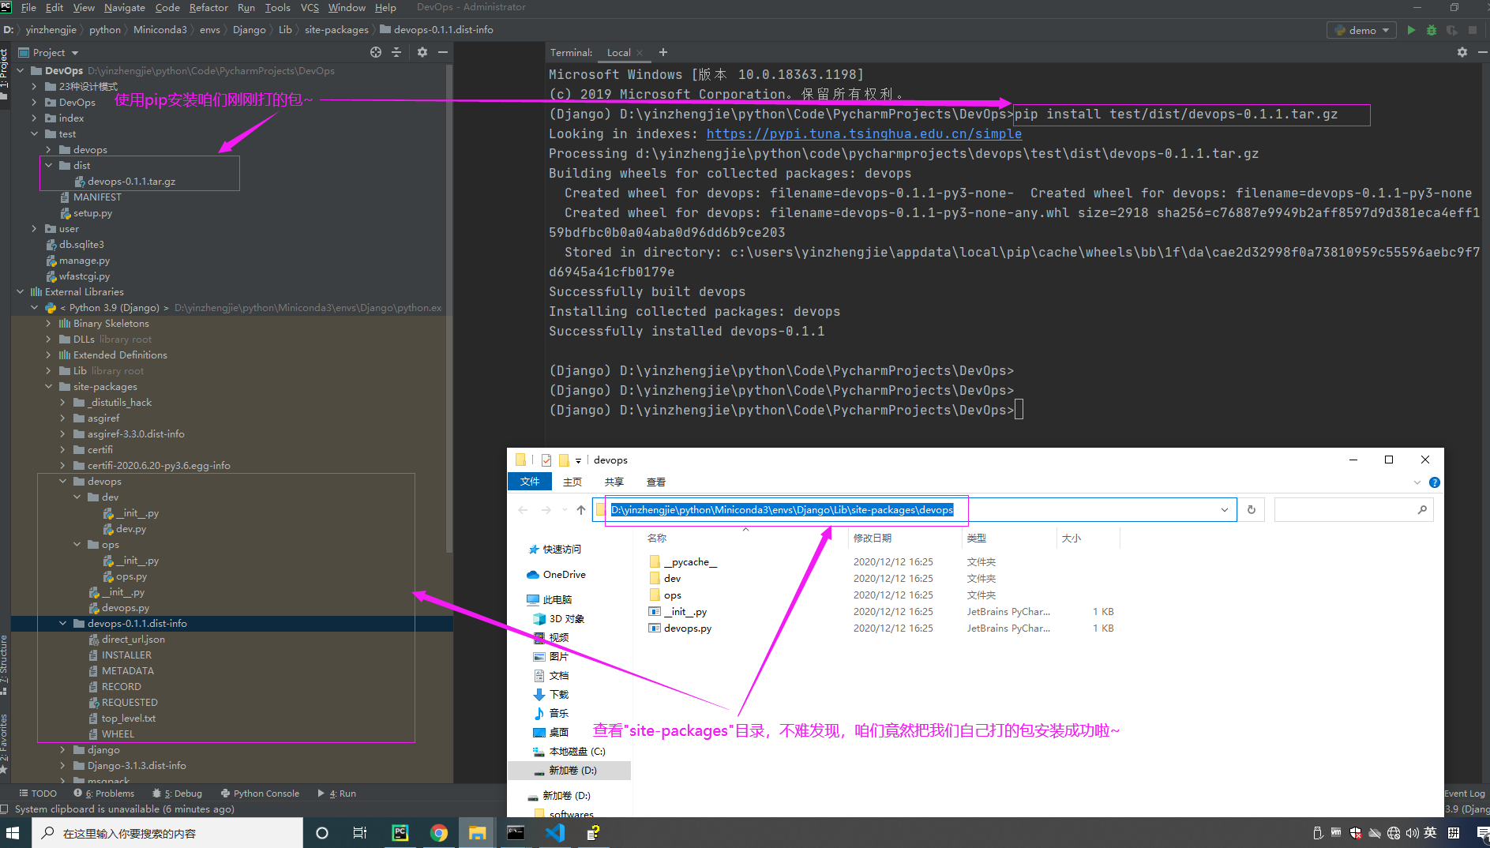Screen dimensions: 1490x848
Task: Open the Terminal settings gear icon
Action: 1462,52
